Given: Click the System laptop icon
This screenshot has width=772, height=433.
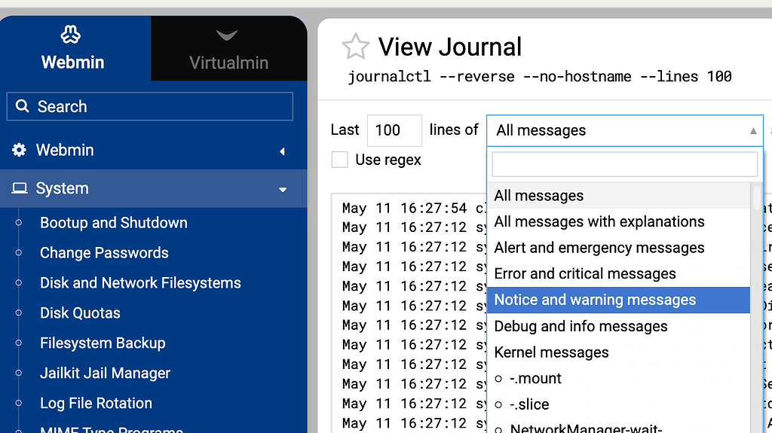Looking at the screenshot, I should (20, 188).
